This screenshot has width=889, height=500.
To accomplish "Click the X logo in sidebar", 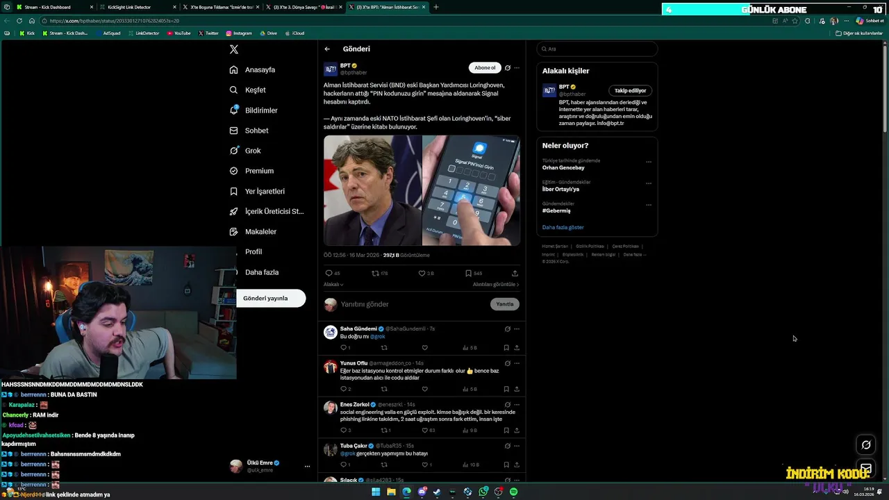I will pyautogui.click(x=234, y=49).
